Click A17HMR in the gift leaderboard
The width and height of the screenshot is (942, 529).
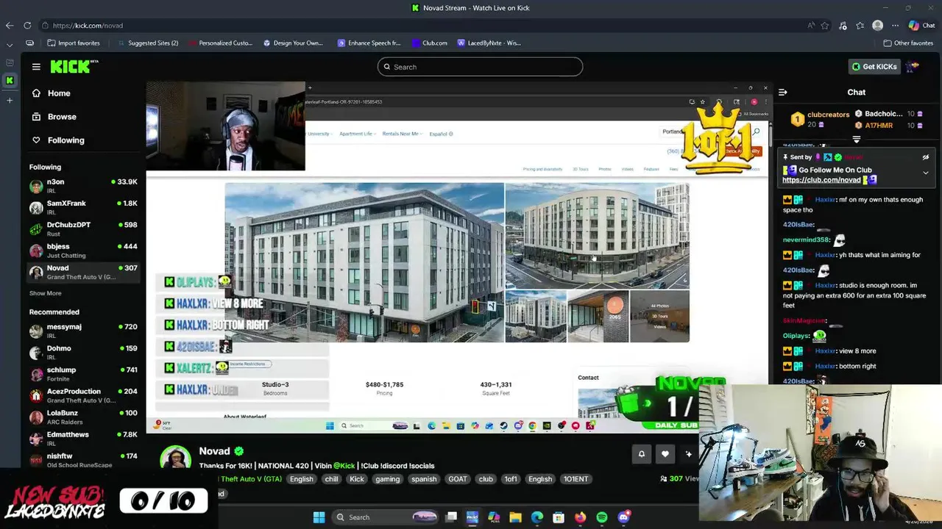tap(879, 126)
